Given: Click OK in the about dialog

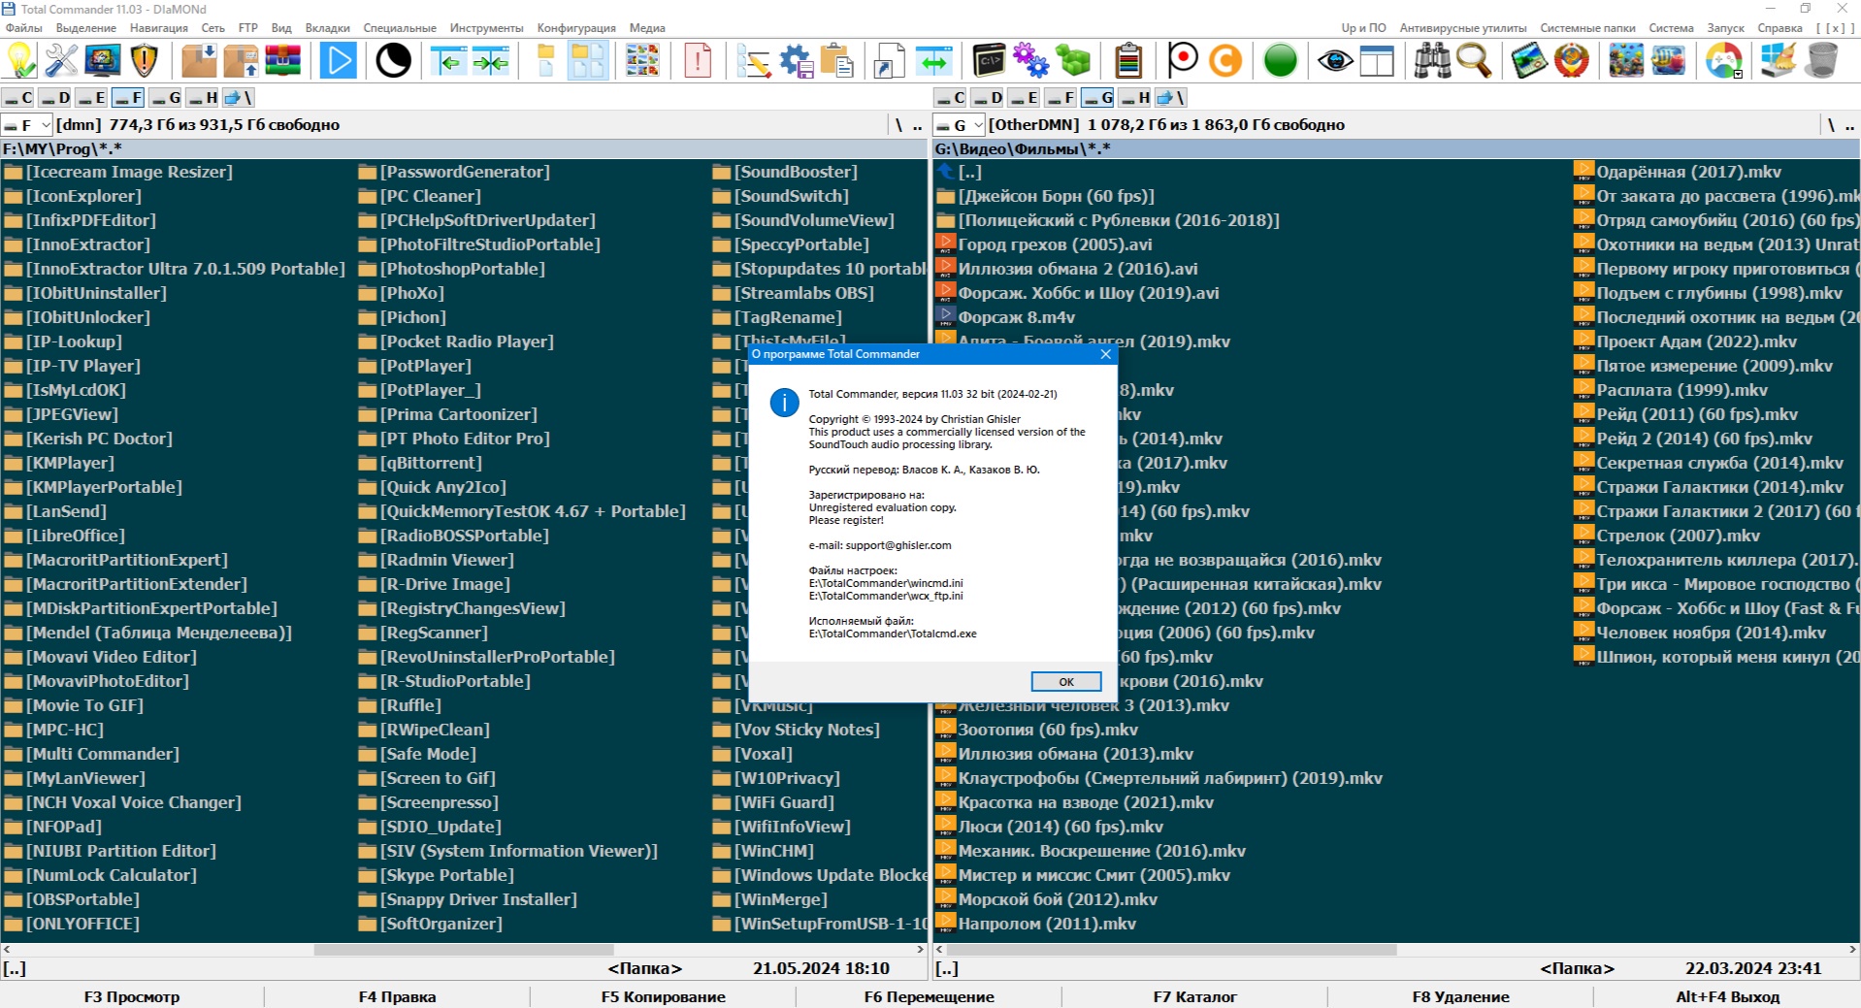Looking at the screenshot, I should click(x=1066, y=682).
